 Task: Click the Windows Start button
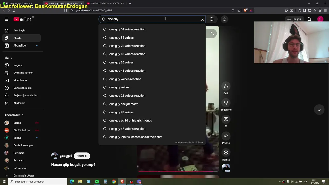click(4, 182)
